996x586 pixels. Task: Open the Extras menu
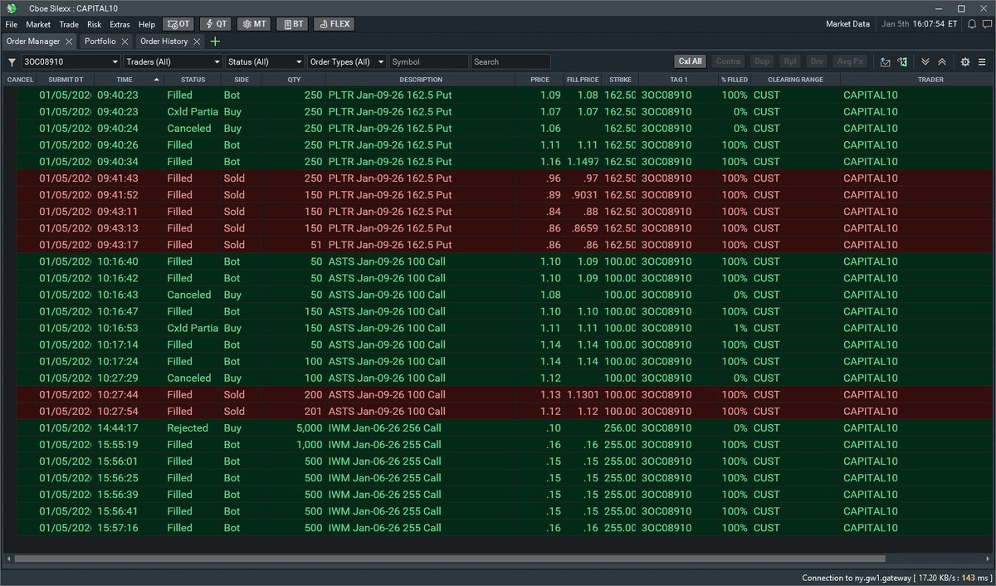pyautogui.click(x=120, y=24)
